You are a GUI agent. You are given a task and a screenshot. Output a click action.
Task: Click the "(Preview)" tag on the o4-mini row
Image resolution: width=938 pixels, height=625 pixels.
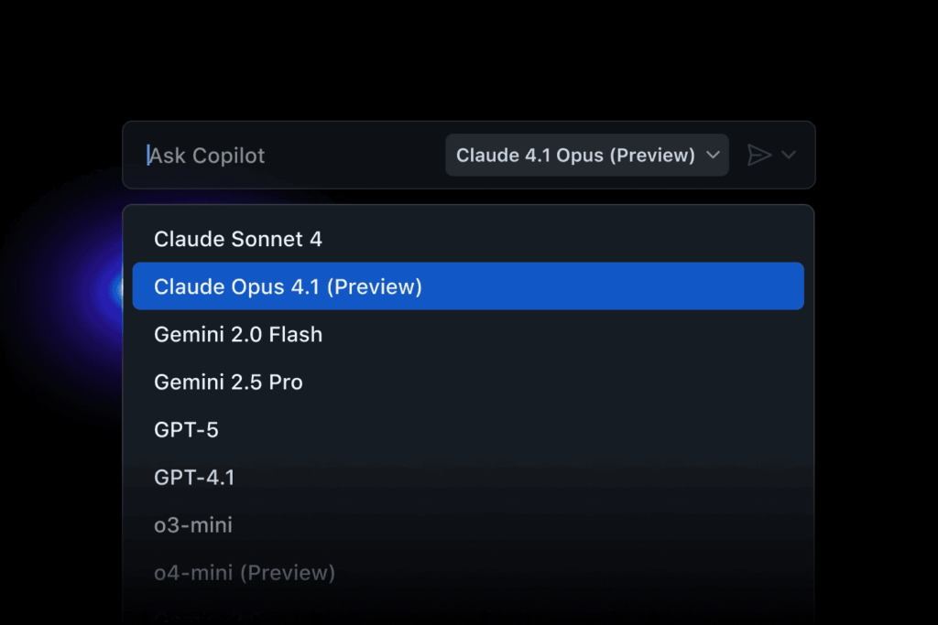point(287,573)
